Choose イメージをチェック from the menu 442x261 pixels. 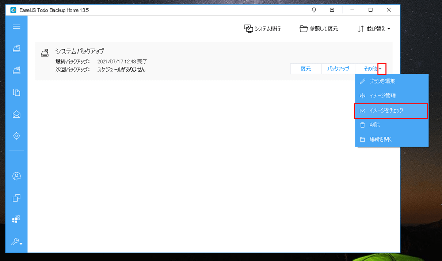click(x=391, y=110)
